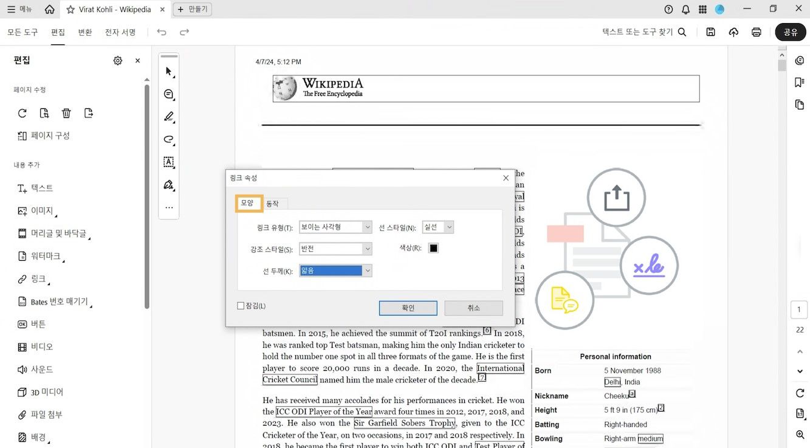Open the 편집 panel settings gear
Image resolution: width=810 pixels, height=448 pixels.
coord(118,61)
